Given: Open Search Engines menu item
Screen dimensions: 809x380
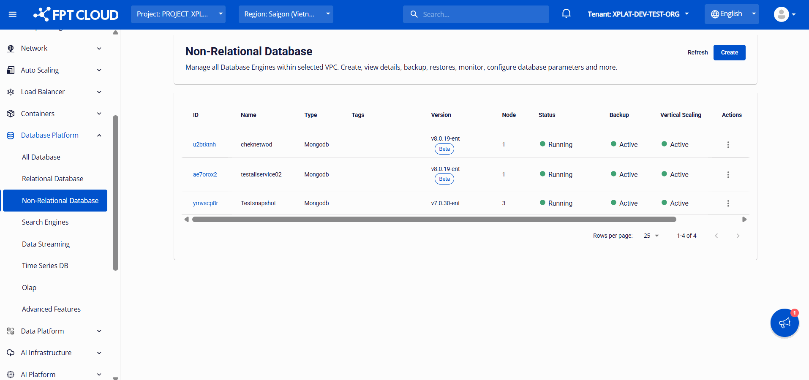Looking at the screenshot, I should (x=45, y=223).
